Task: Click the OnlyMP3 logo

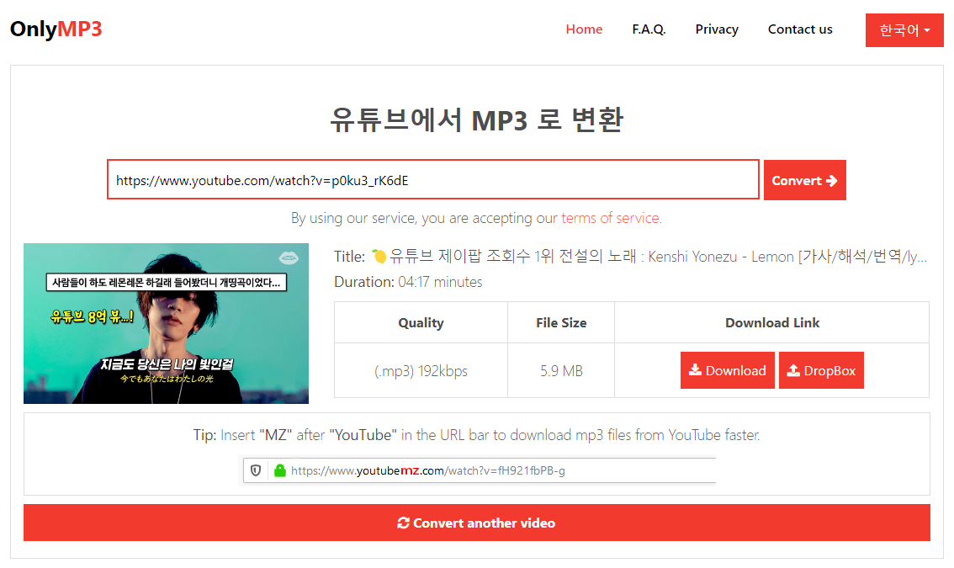Action: pyautogui.click(x=56, y=29)
